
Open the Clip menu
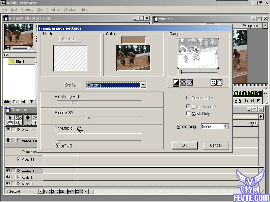point(39,9)
